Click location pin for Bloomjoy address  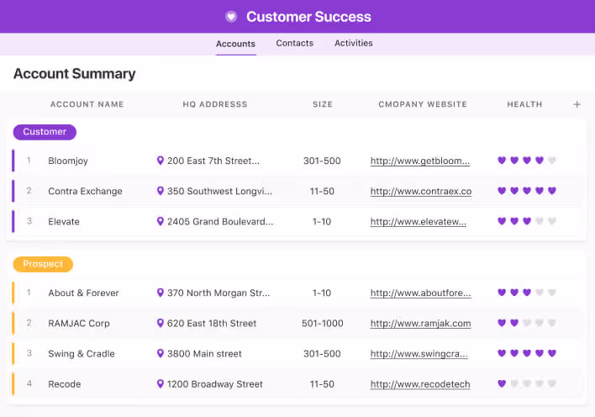point(161,161)
